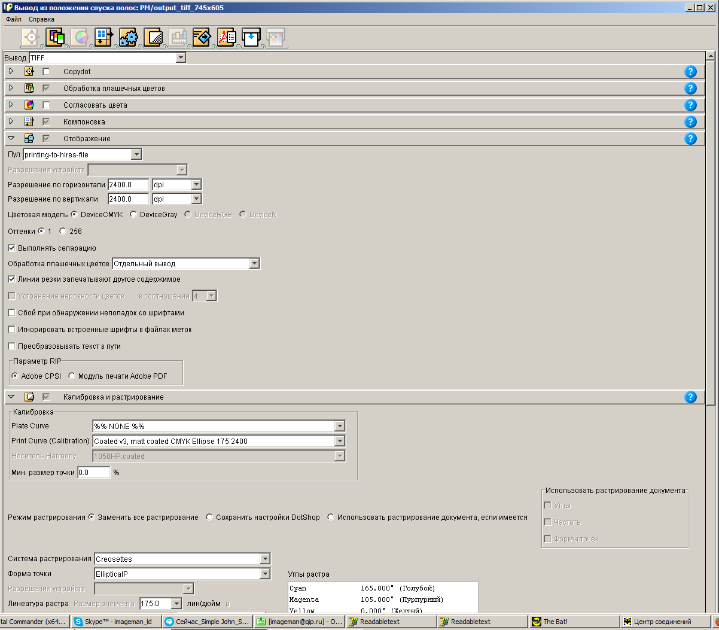Enable the Copydot section checkbox

pos(46,72)
